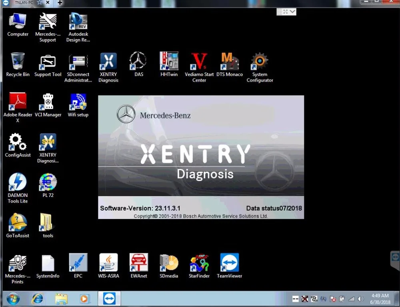Open TeamViewer desktop shortcut
400x307 pixels.
(x=229, y=266)
